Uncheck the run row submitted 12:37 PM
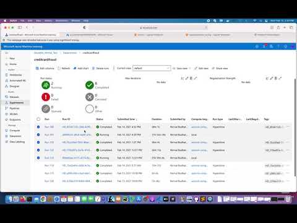Screen dimensions: 297x223 (38, 150)
